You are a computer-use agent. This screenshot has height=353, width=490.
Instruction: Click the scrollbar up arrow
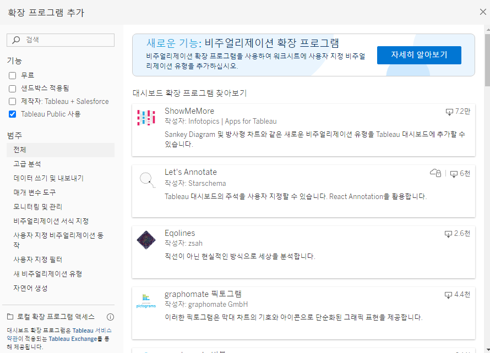click(487, 29)
